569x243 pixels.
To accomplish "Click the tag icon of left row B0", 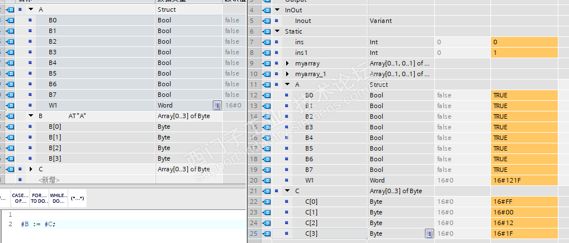I will [x=10, y=20].
